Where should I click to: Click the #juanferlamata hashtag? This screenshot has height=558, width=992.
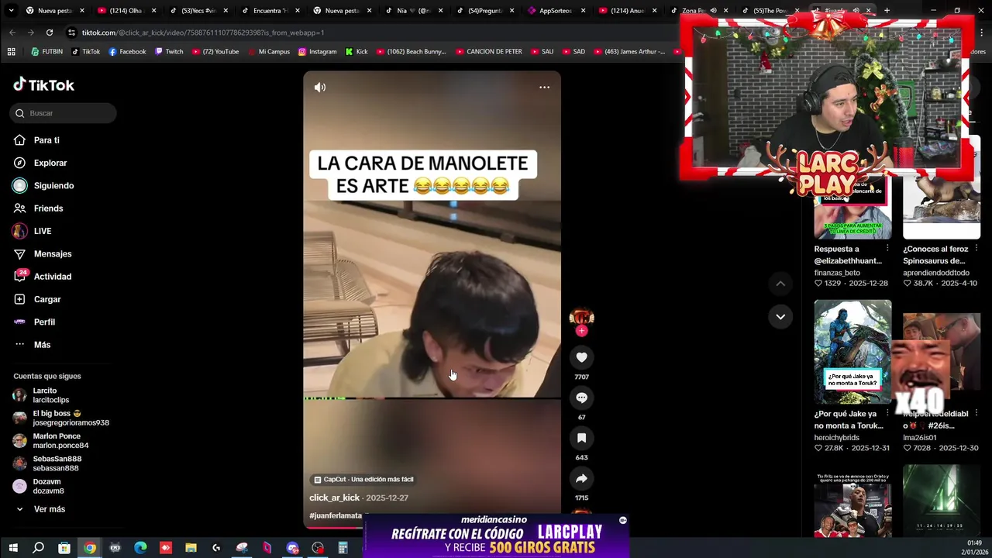click(336, 515)
